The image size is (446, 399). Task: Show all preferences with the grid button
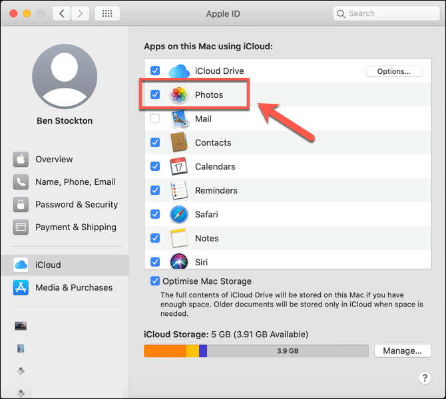click(x=107, y=13)
